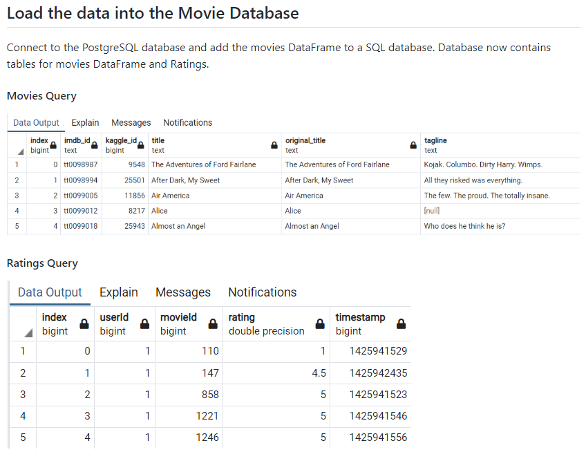Click lock icon in Ratings userId column
The width and height of the screenshot is (586, 461).
click(x=144, y=324)
